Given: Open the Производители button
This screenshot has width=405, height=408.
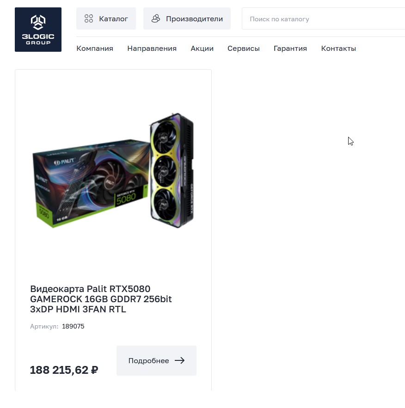Looking at the screenshot, I should pyautogui.click(x=187, y=18).
